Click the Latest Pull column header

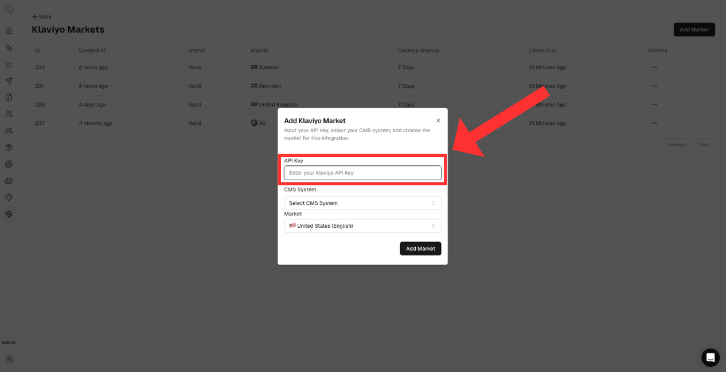click(x=542, y=50)
